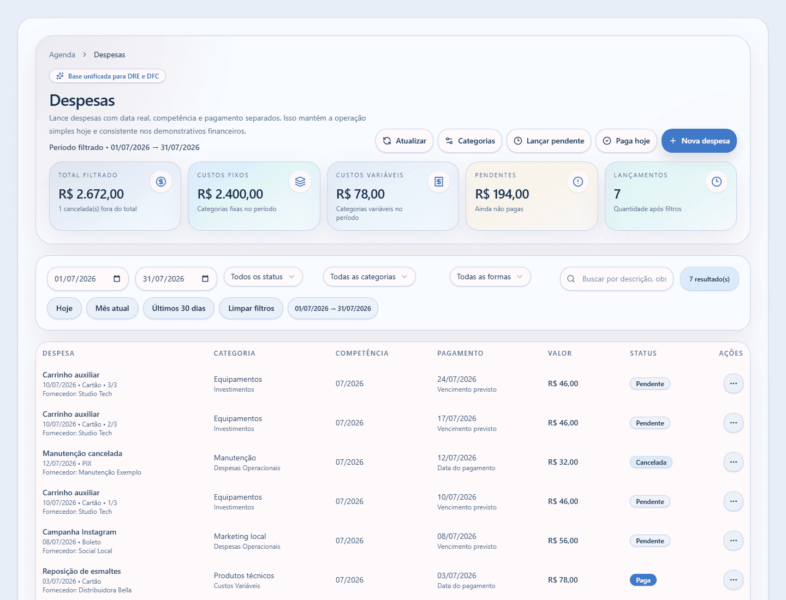Image resolution: width=786 pixels, height=600 pixels.
Task: Click the clock icon in Lançamentos card
Action: (x=717, y=182)
